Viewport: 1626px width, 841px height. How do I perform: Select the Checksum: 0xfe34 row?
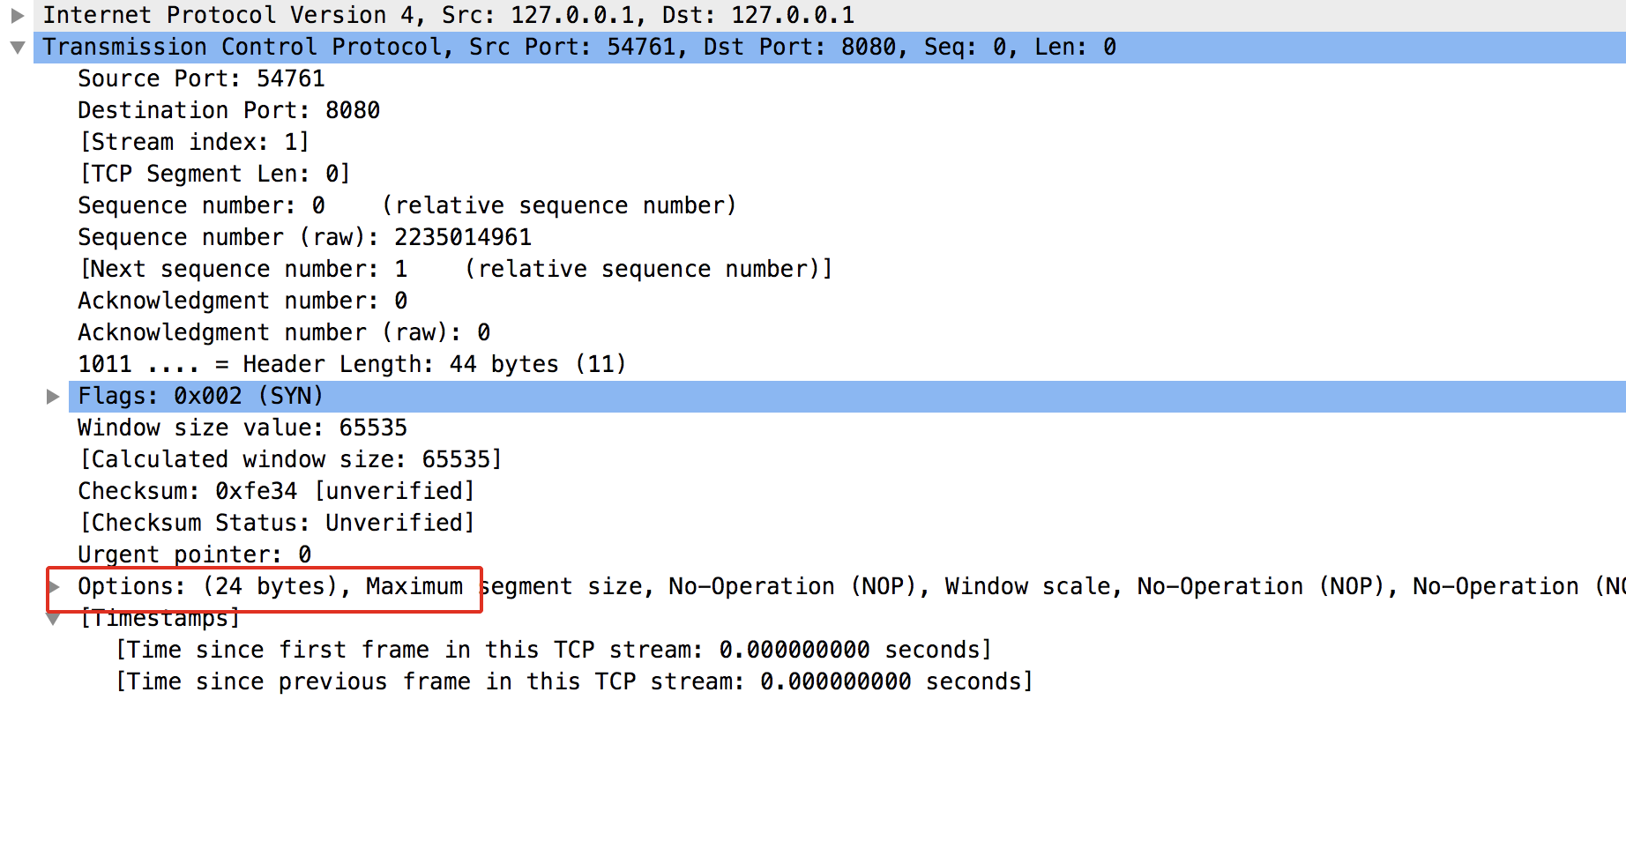click(276, 491)
